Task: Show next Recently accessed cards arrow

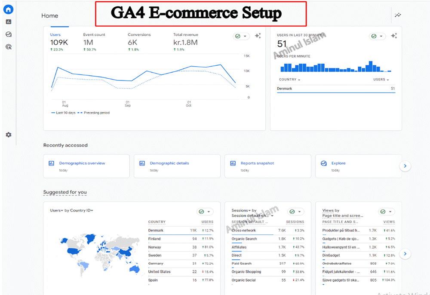Action: point(405,166)
